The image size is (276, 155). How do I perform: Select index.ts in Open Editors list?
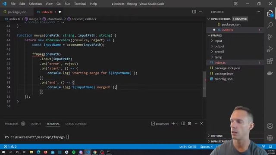235,30
